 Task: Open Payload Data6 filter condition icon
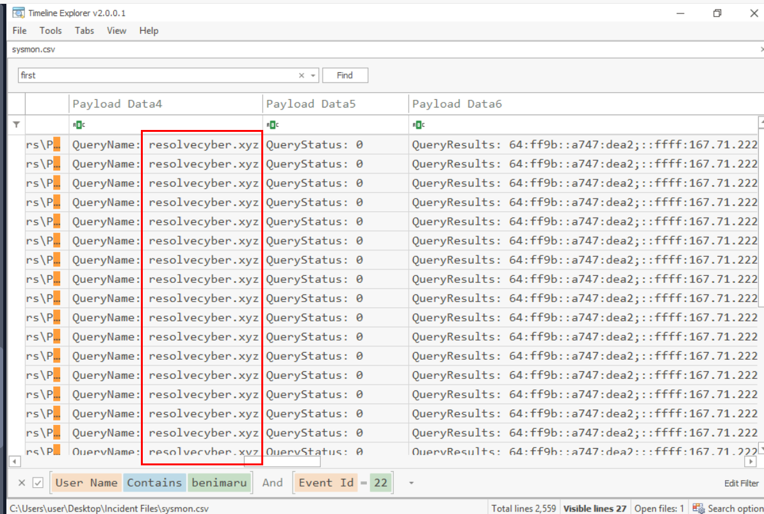click(419, 125)
